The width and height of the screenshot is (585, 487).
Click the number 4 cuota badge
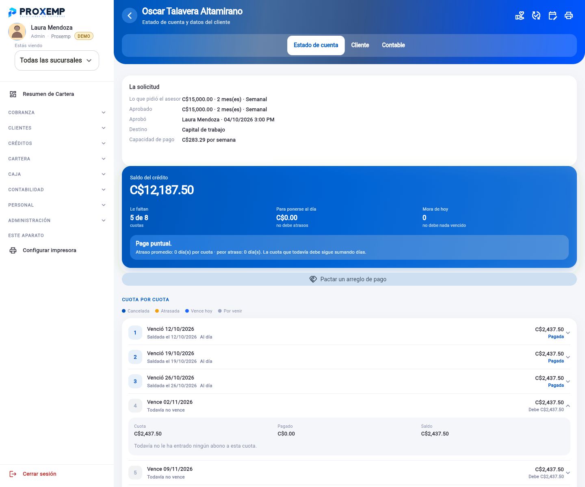pos(135,406)
